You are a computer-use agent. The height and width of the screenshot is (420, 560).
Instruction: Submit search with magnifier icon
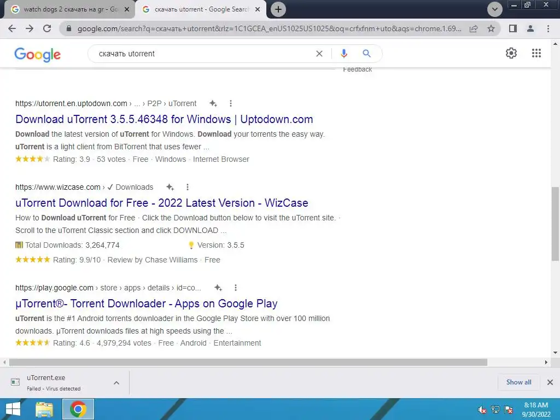[366, 54]
